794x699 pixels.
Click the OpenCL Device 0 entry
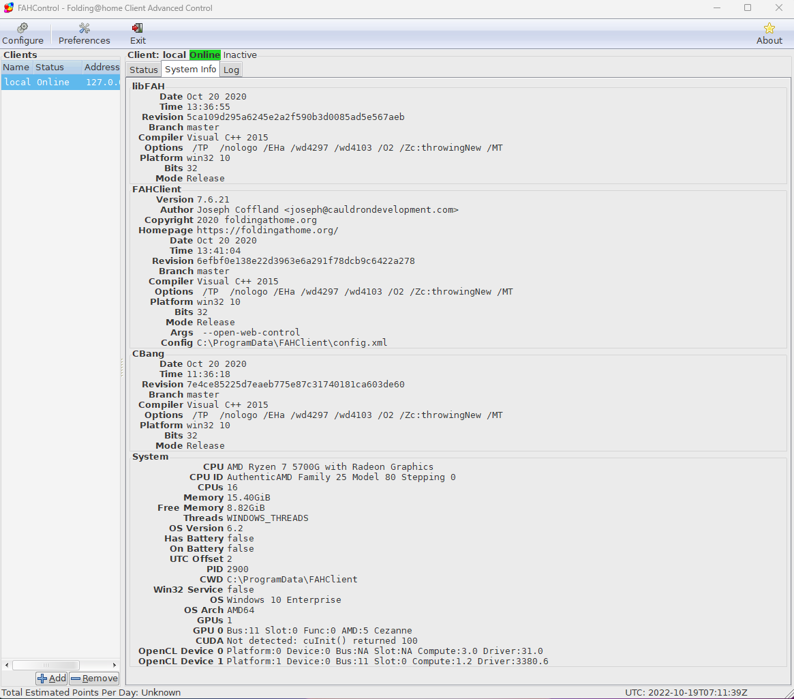[x=385, y=651]
